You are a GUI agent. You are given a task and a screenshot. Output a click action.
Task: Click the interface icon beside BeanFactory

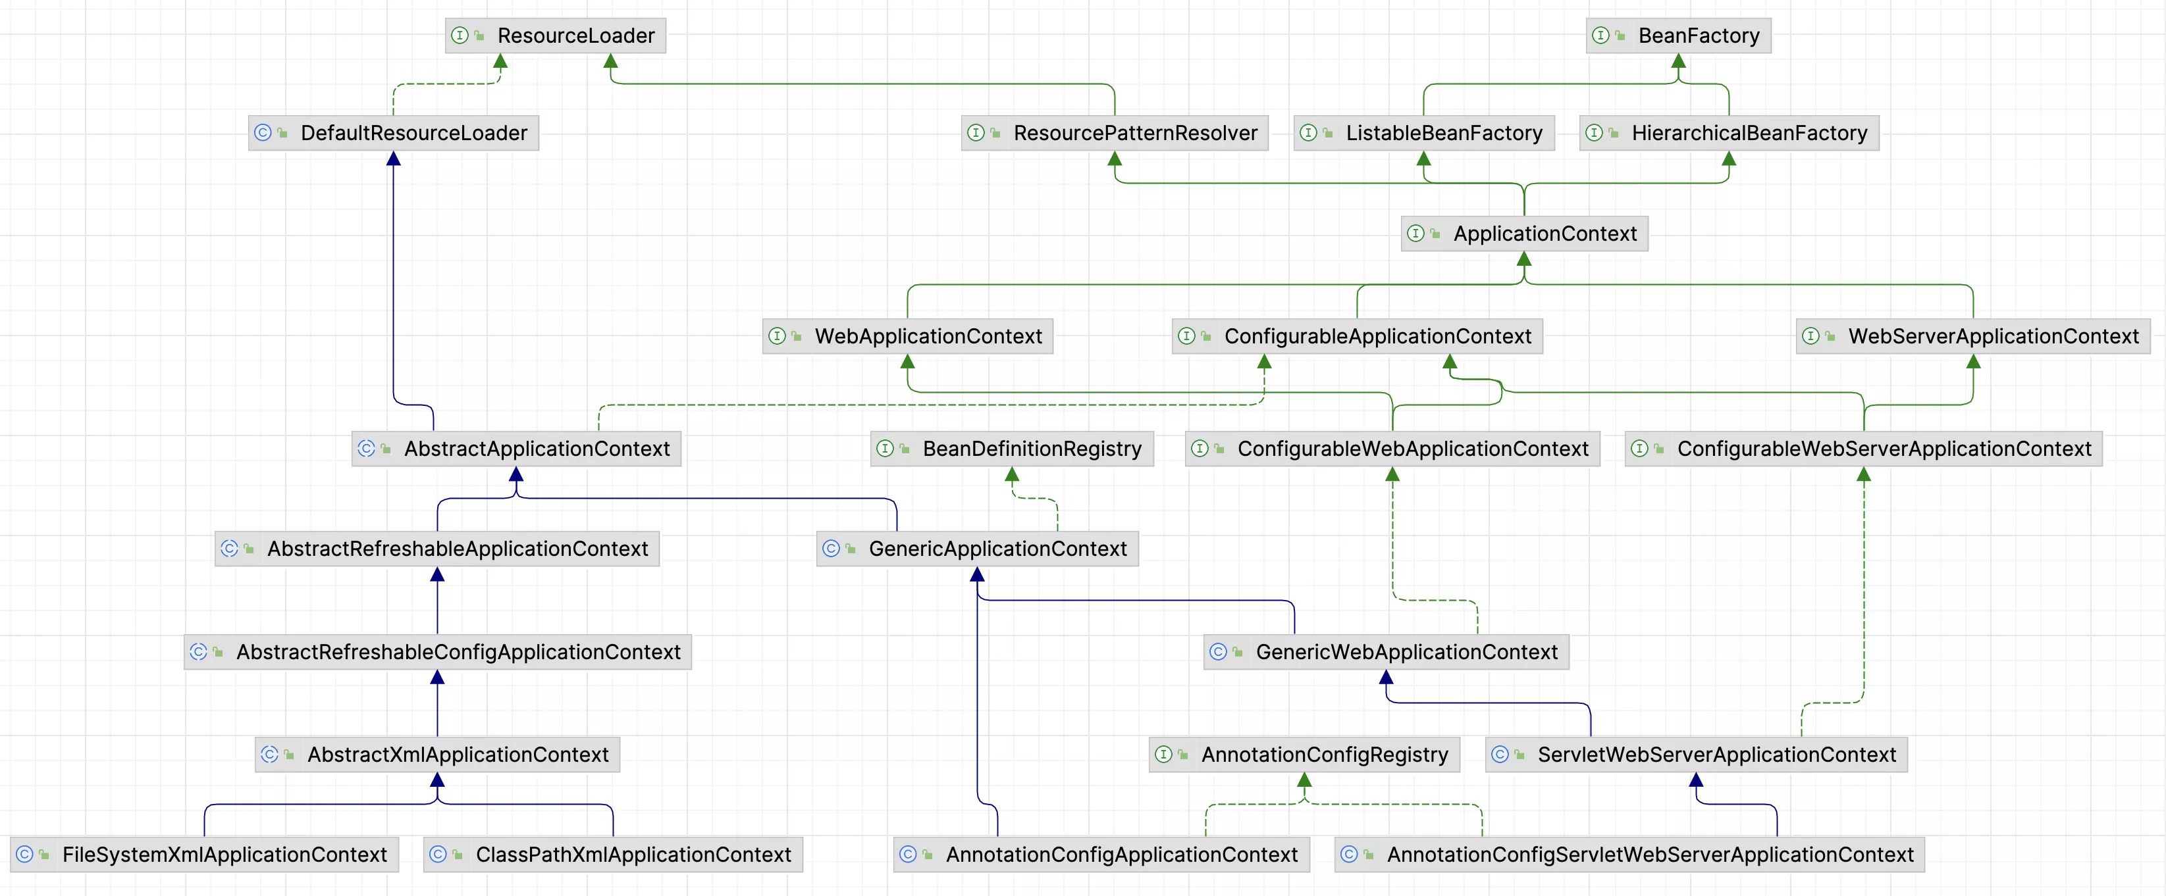click(x=1601, y=36)
